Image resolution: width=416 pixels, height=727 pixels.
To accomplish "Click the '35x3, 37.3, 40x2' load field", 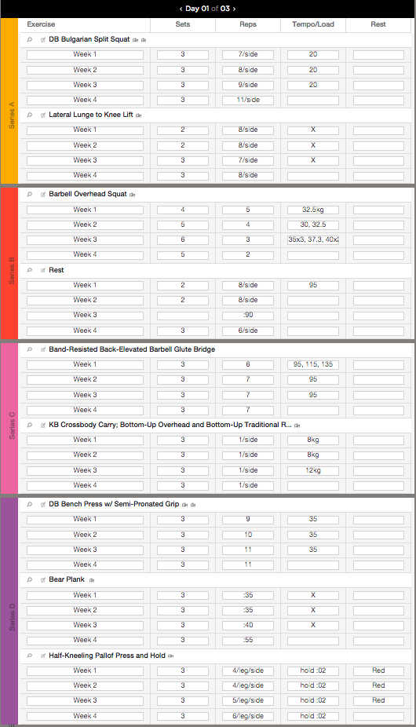I will click(313, 240).
